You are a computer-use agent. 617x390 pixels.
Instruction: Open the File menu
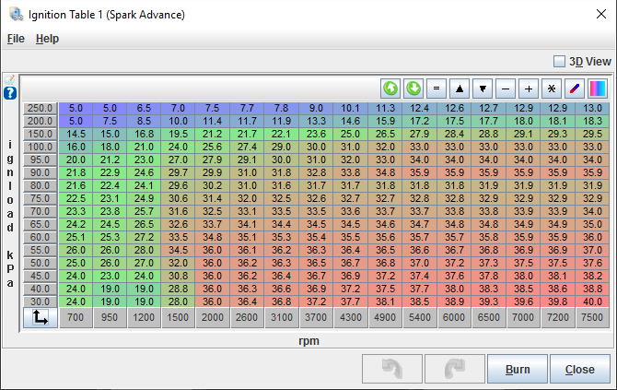click(16, 39)
